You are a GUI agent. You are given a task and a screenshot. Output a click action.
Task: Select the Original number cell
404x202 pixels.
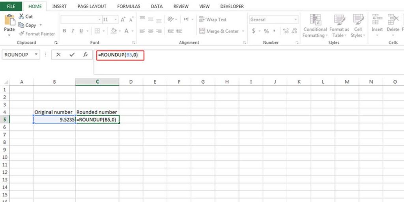[x=54, y=112]
